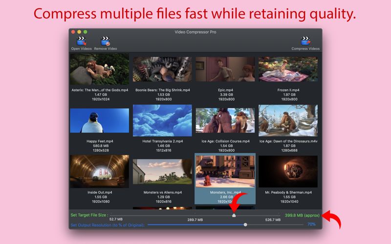
Task: Select the Asterix video thumbnail
Action: (100, 69)
